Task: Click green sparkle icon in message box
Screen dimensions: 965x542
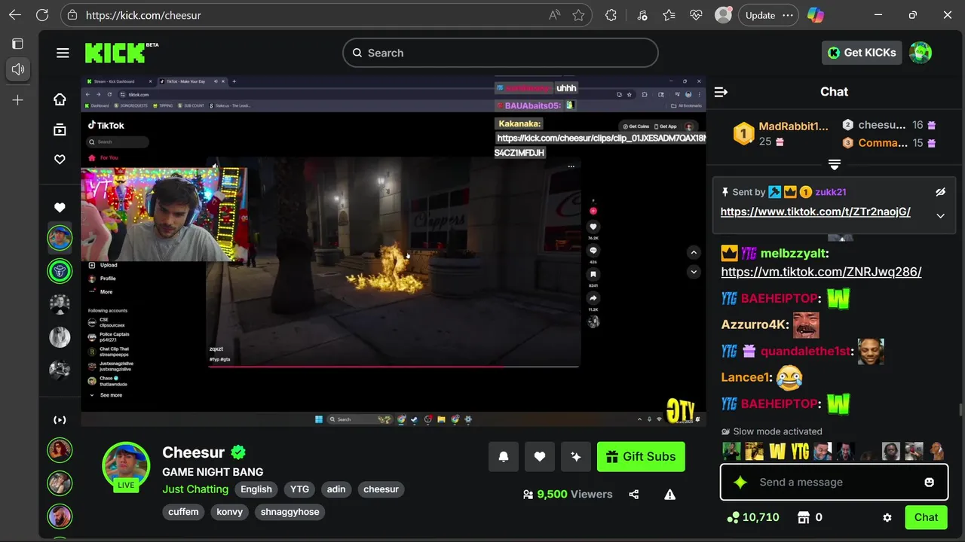Action: coord(740,483)
